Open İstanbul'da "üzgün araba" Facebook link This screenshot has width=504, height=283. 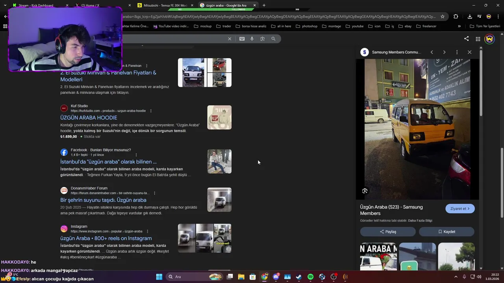pyautogui.click(x=108, y=162)
